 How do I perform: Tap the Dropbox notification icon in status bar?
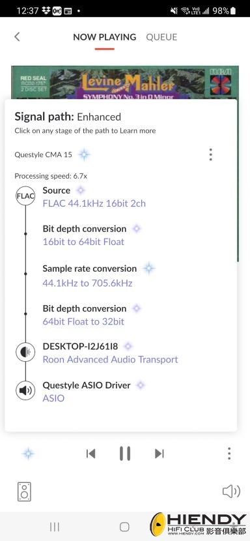[46, 10]
